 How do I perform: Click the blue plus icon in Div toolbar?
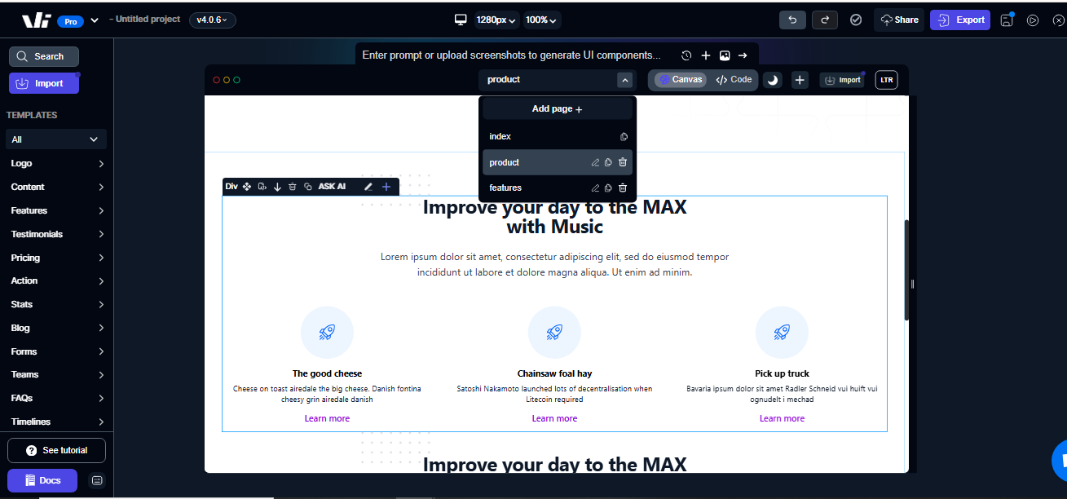tap(386, 187)
